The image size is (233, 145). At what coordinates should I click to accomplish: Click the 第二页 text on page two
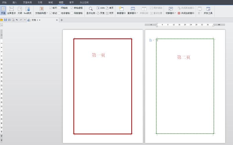pos(184,57)
